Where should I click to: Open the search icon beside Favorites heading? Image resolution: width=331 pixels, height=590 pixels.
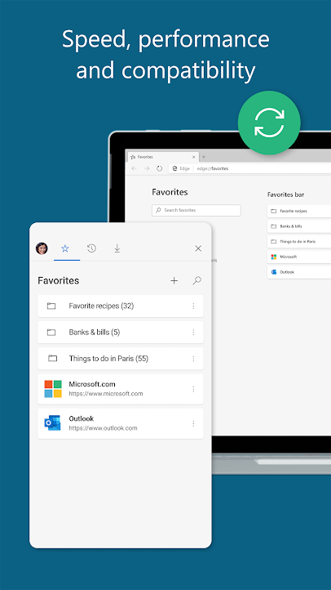point(196,281)
